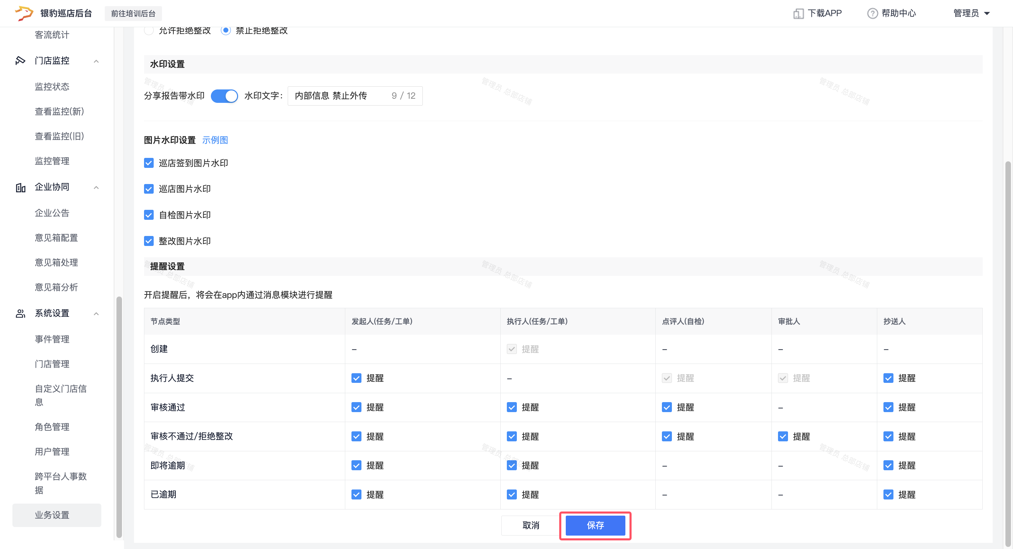This screenshot has height=549, width=1013.
Task: Click the 企业协同 building icon
Action: [x=20, y=187]
